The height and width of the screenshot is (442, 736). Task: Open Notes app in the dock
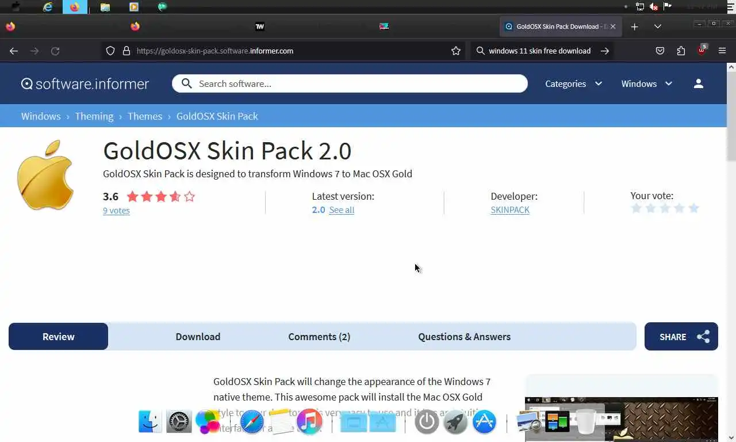281,422
